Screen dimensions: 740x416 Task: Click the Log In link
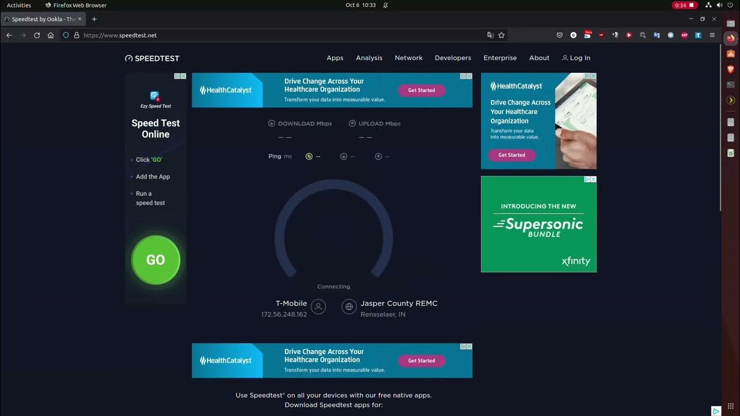tap(576, 58)
